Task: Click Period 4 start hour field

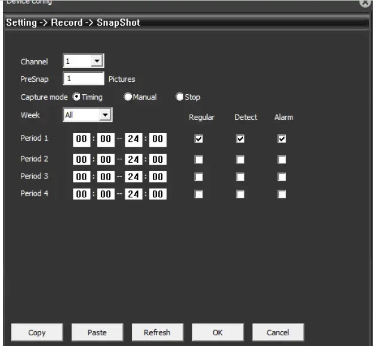Action: pos(82,194)
